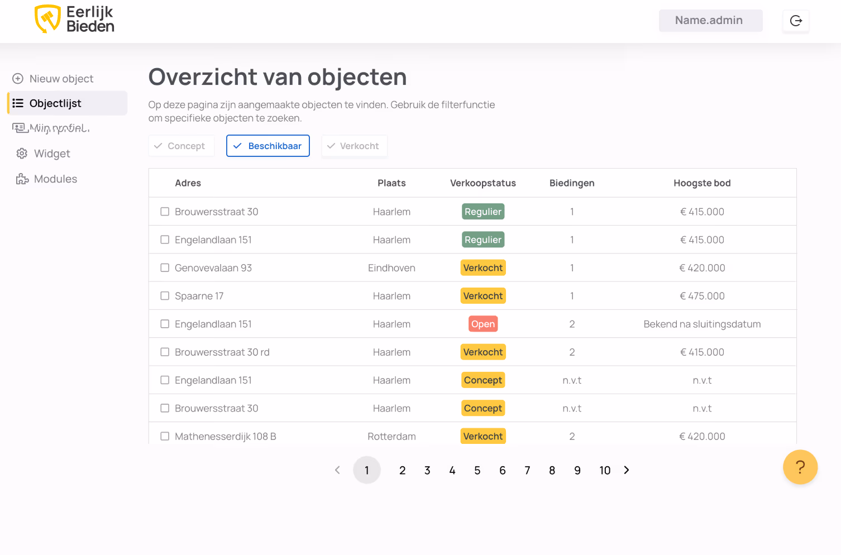
Task: Open the yellow help question mark button
Action: click(800, 467)
